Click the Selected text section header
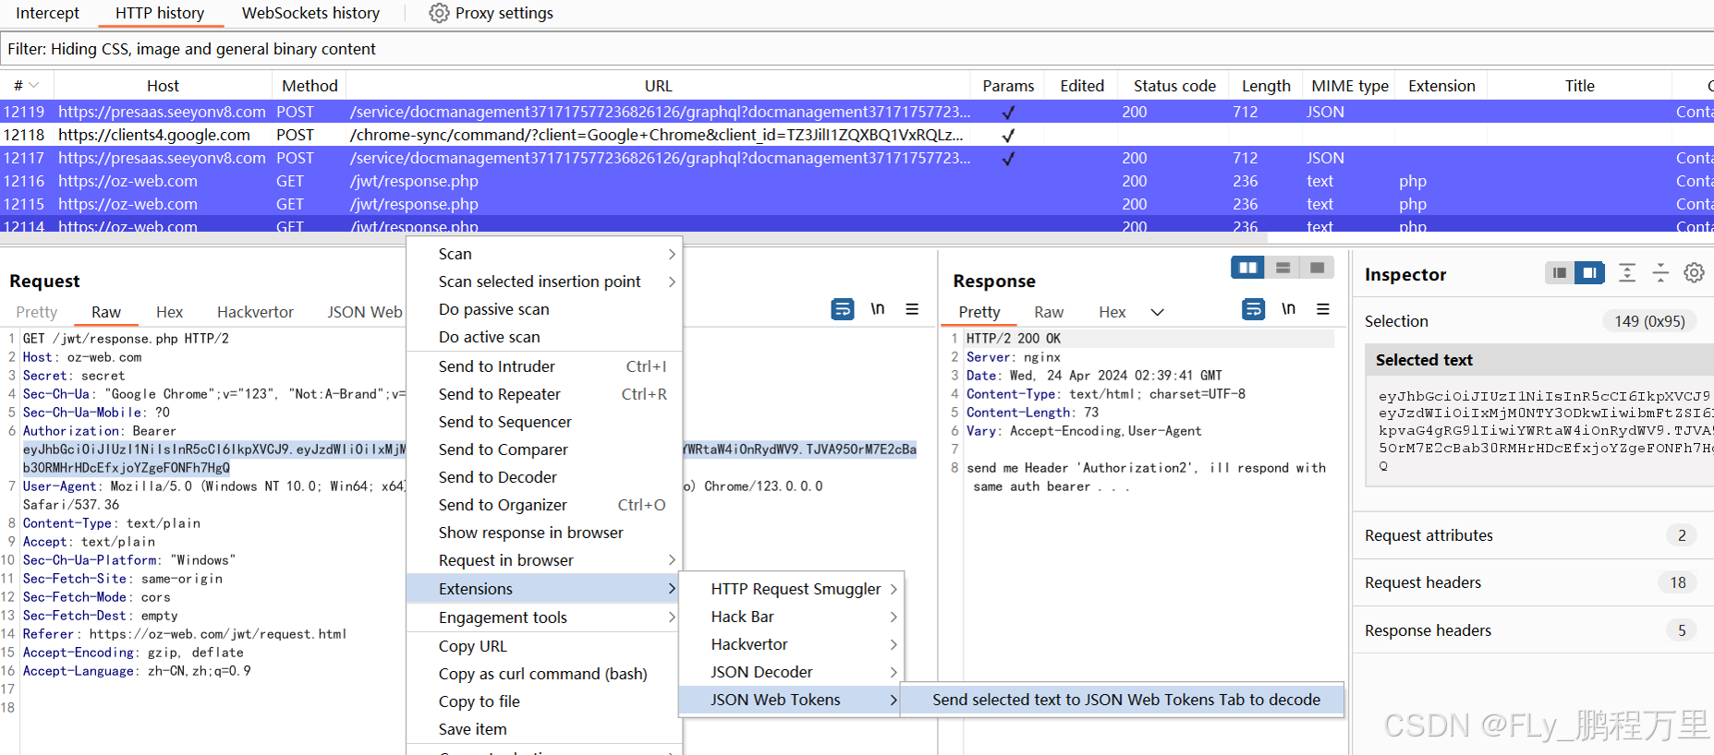This screenshot has height=755, width=1714. 1539,360
